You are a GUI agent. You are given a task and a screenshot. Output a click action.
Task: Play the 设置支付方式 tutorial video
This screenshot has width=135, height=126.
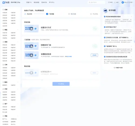(x=32, y=29)
